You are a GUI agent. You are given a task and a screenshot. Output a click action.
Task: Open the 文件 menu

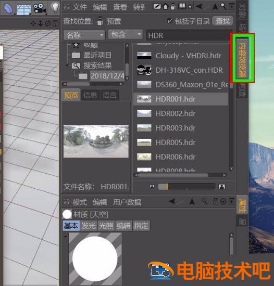(x=80, y=7)
